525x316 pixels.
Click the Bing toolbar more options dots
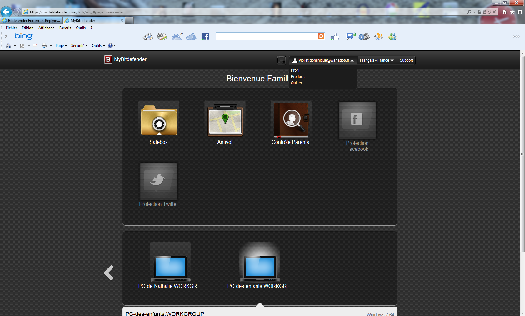point(516,37)
